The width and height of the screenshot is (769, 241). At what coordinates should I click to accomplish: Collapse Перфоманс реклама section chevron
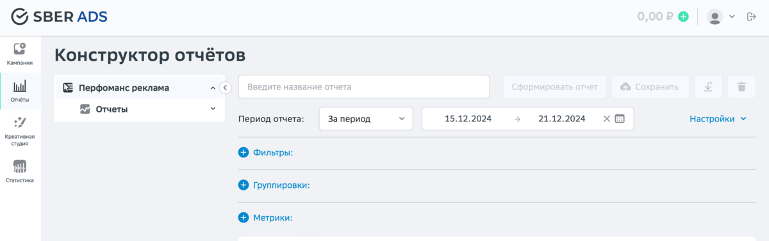tap(213, 88)
